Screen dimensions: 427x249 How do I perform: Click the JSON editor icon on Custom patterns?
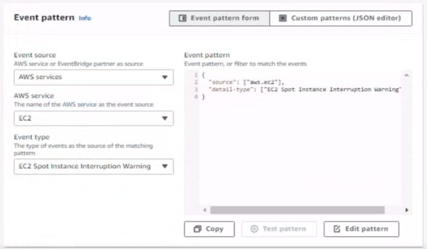283,18
